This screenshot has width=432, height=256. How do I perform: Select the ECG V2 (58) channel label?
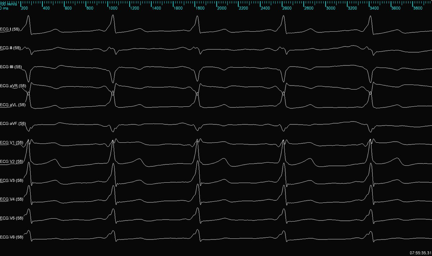pos(12,161)
